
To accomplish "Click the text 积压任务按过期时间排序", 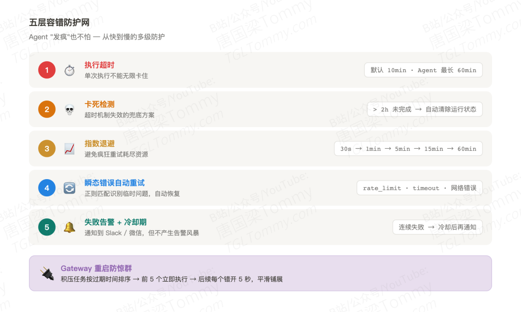I will point(96,279).
